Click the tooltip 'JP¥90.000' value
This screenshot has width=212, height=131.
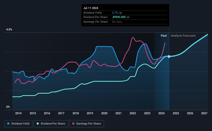(119, 17)
